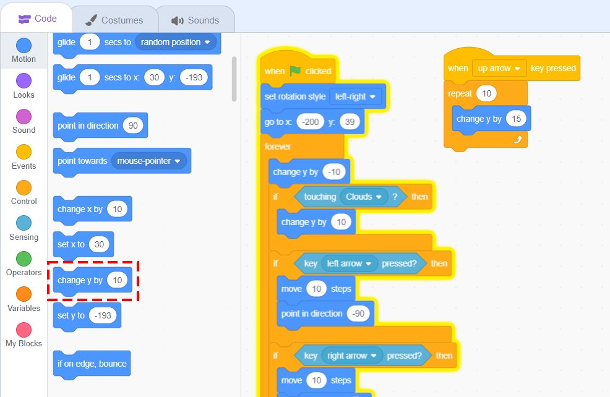Select the set rotation style block label
This screenshot has height=397, width=610.
[x=295, y=96]
